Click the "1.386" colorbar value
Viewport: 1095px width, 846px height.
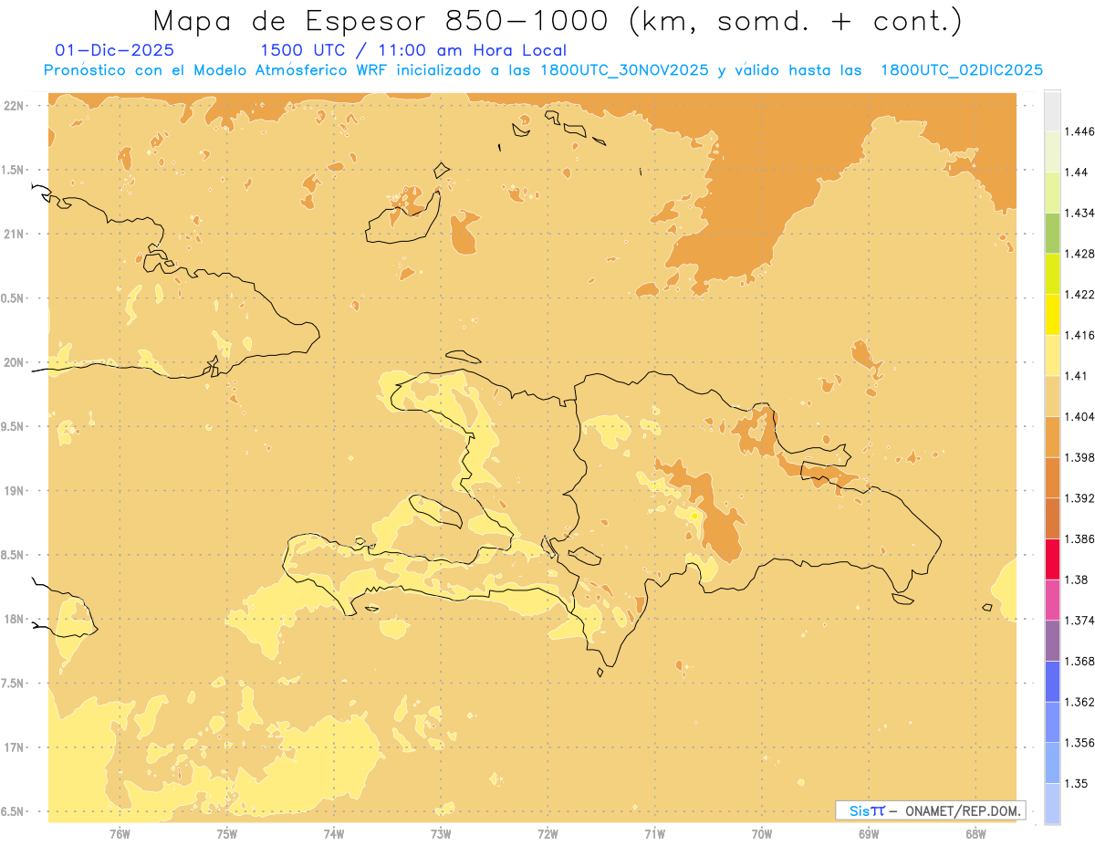1079,538
